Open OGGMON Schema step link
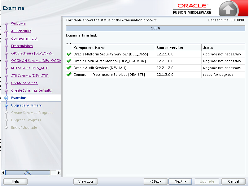This screenshot has width=249, height=186. pyautogui.click(x=36, y=61)
